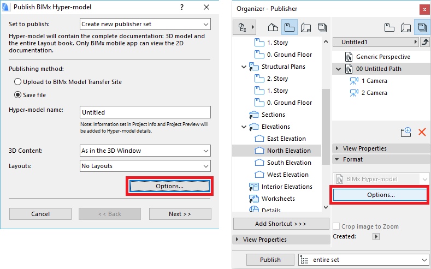Click scroll up arrow in view tree
Viewport: 431px width, 269px height.
pyautogui.click(x=326, y=41)
